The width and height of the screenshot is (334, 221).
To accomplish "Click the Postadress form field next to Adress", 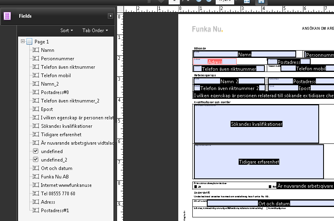I will 289,62.
